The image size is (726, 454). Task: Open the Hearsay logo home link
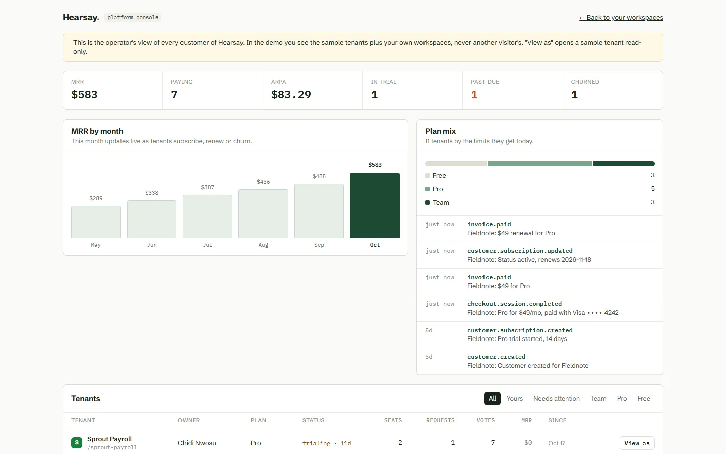click(81, 17)
